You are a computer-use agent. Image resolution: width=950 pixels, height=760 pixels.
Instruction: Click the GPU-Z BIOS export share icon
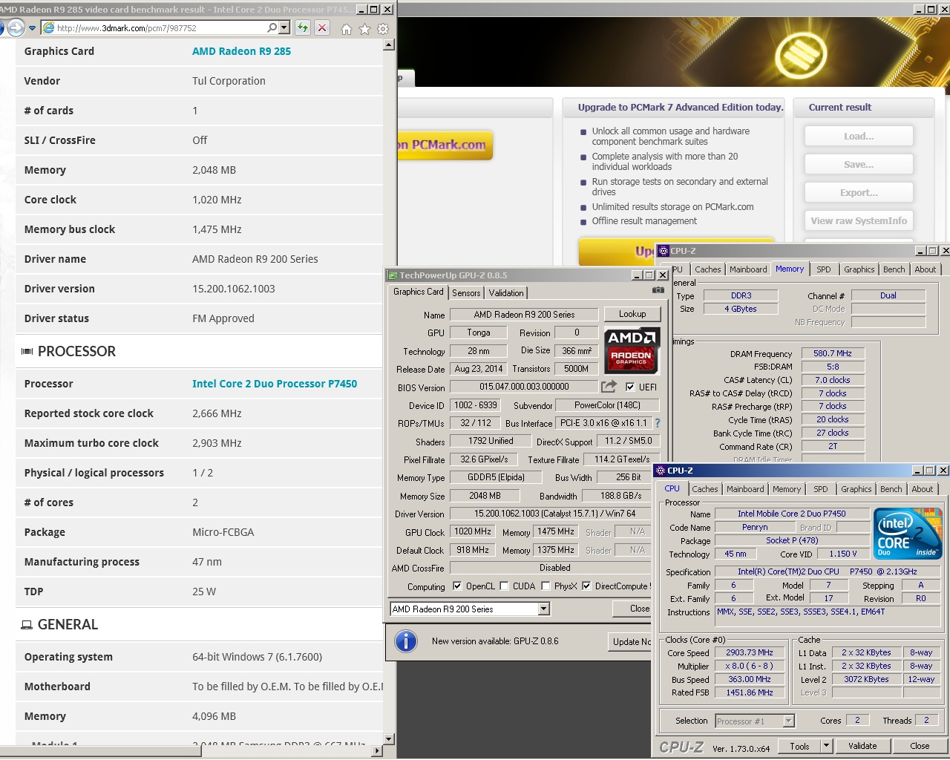(x=609, y=387)
